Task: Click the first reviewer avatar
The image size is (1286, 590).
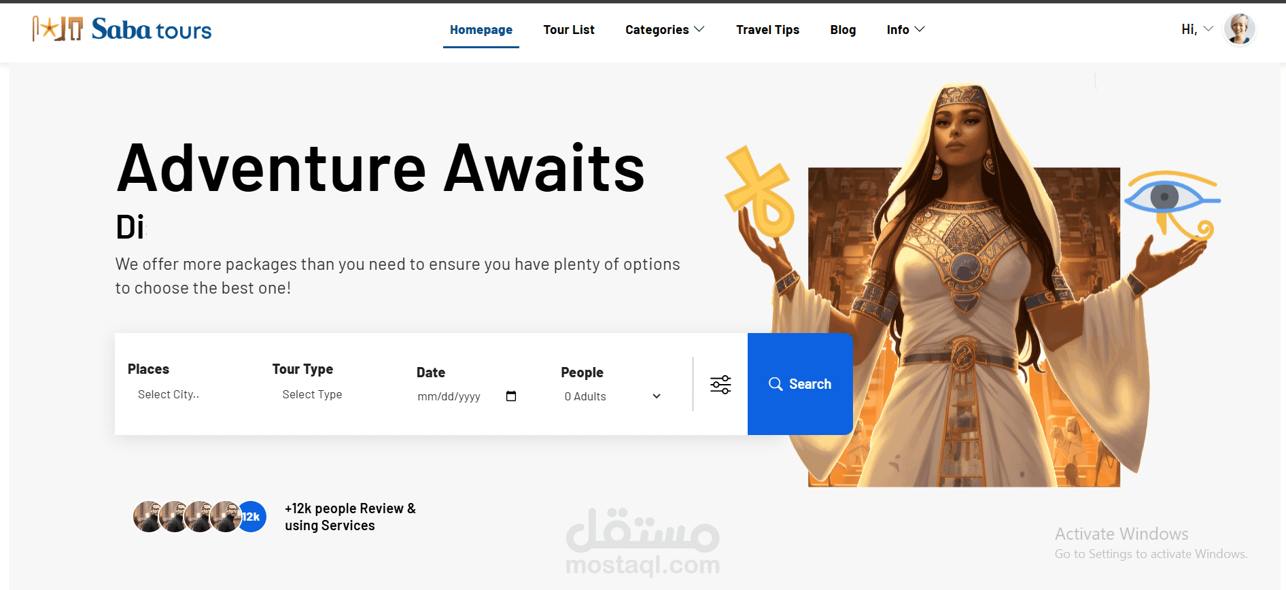Action: (147, 517)
